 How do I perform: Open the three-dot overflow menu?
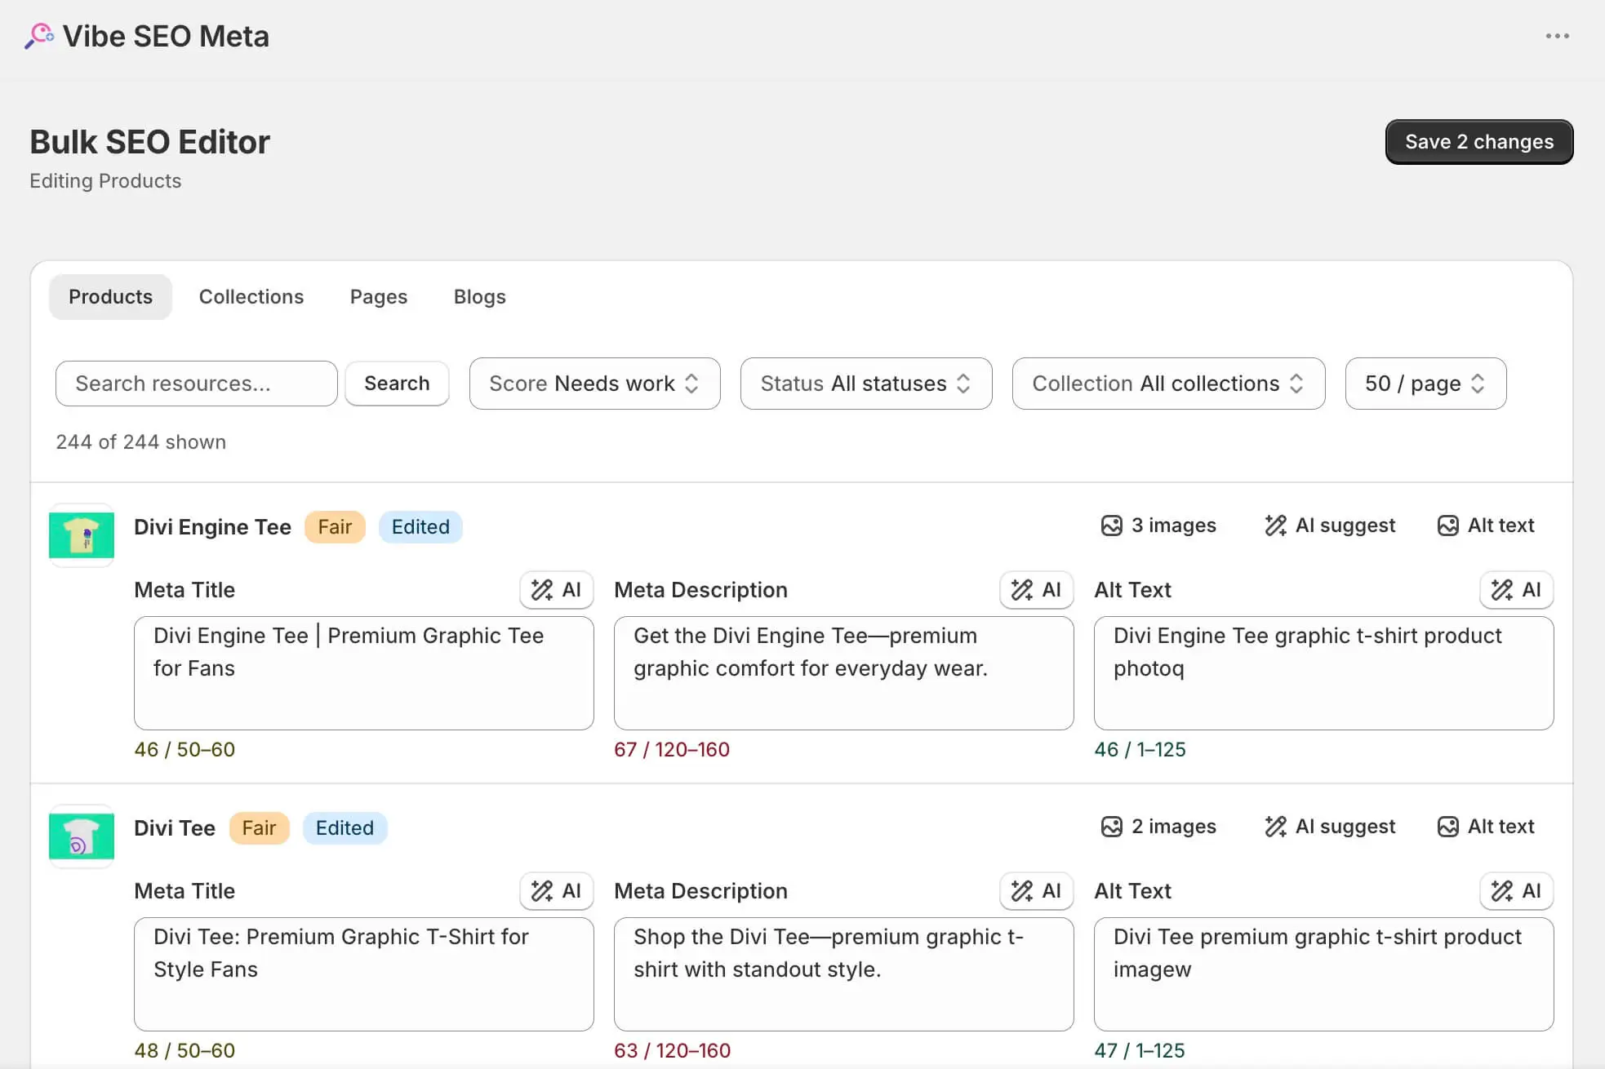click(1558, 35)
